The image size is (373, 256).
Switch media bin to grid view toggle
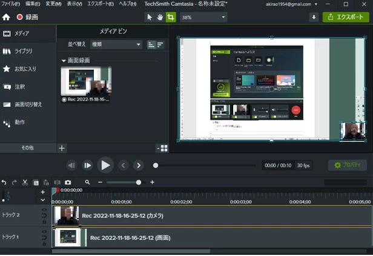click(x=151, y=45)
